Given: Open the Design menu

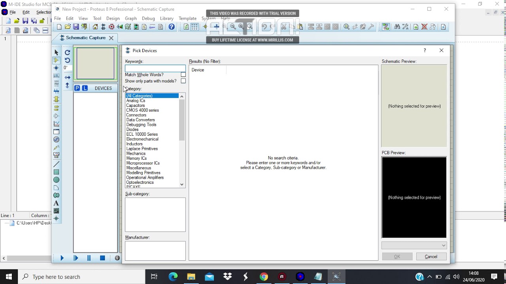Looking at the screenshot, I should (113, 19).
